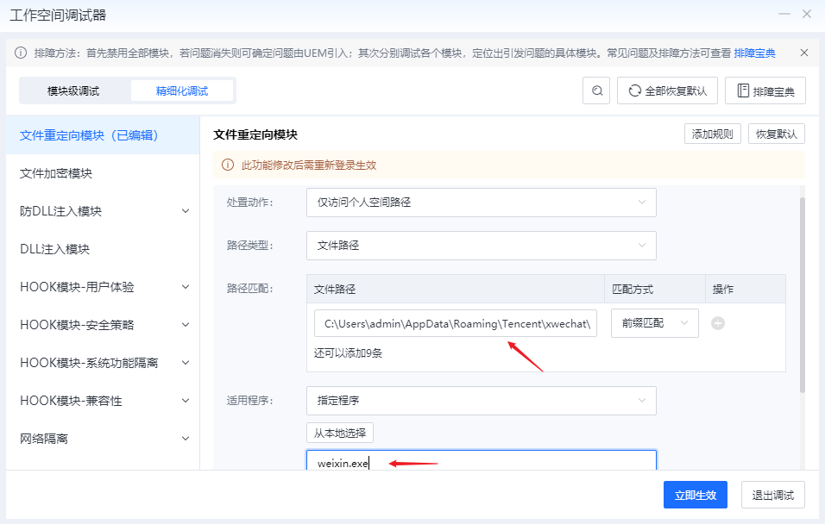
Task: Open the 处置动作 dropdown
Action: tap(481, 202)
